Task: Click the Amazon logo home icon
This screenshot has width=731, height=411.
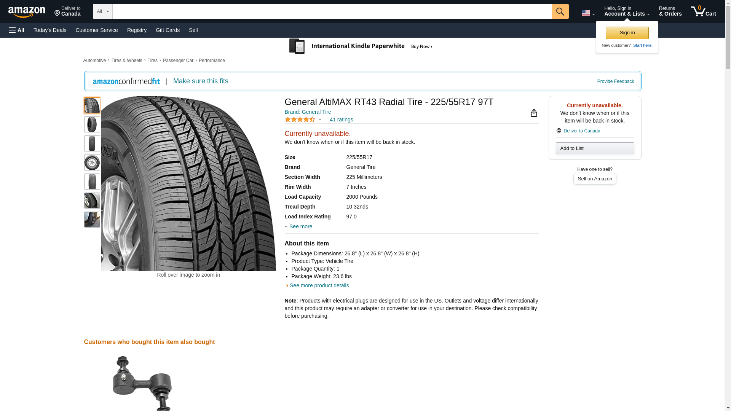Action: pos(27,12)
